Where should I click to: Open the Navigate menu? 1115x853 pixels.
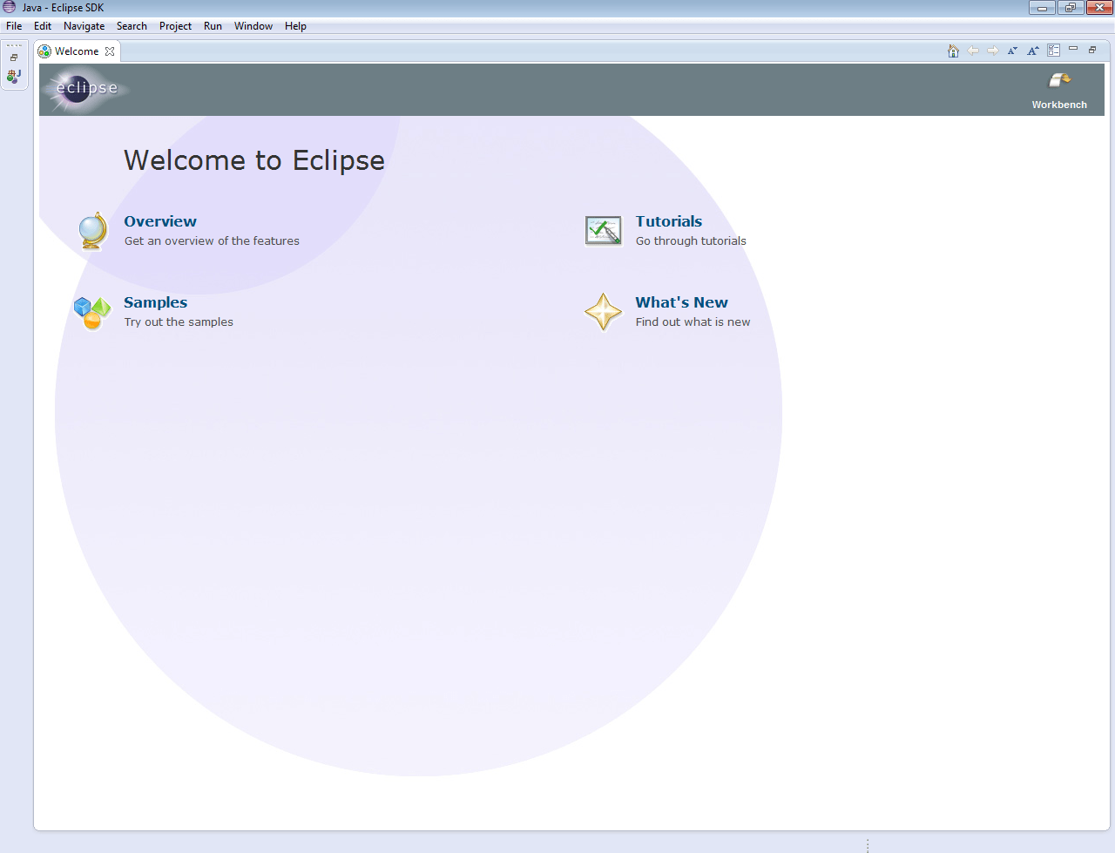tap(84, 26)
